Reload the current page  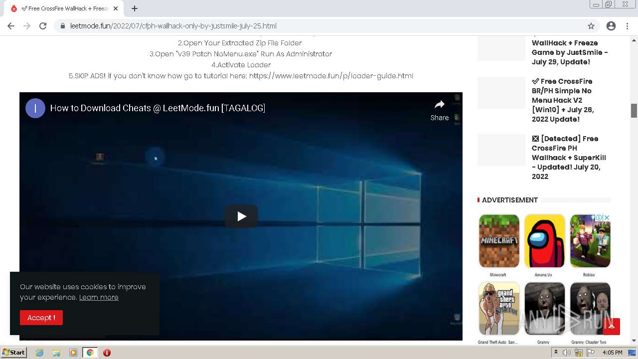pyautogui.click(x=43, y=26)
